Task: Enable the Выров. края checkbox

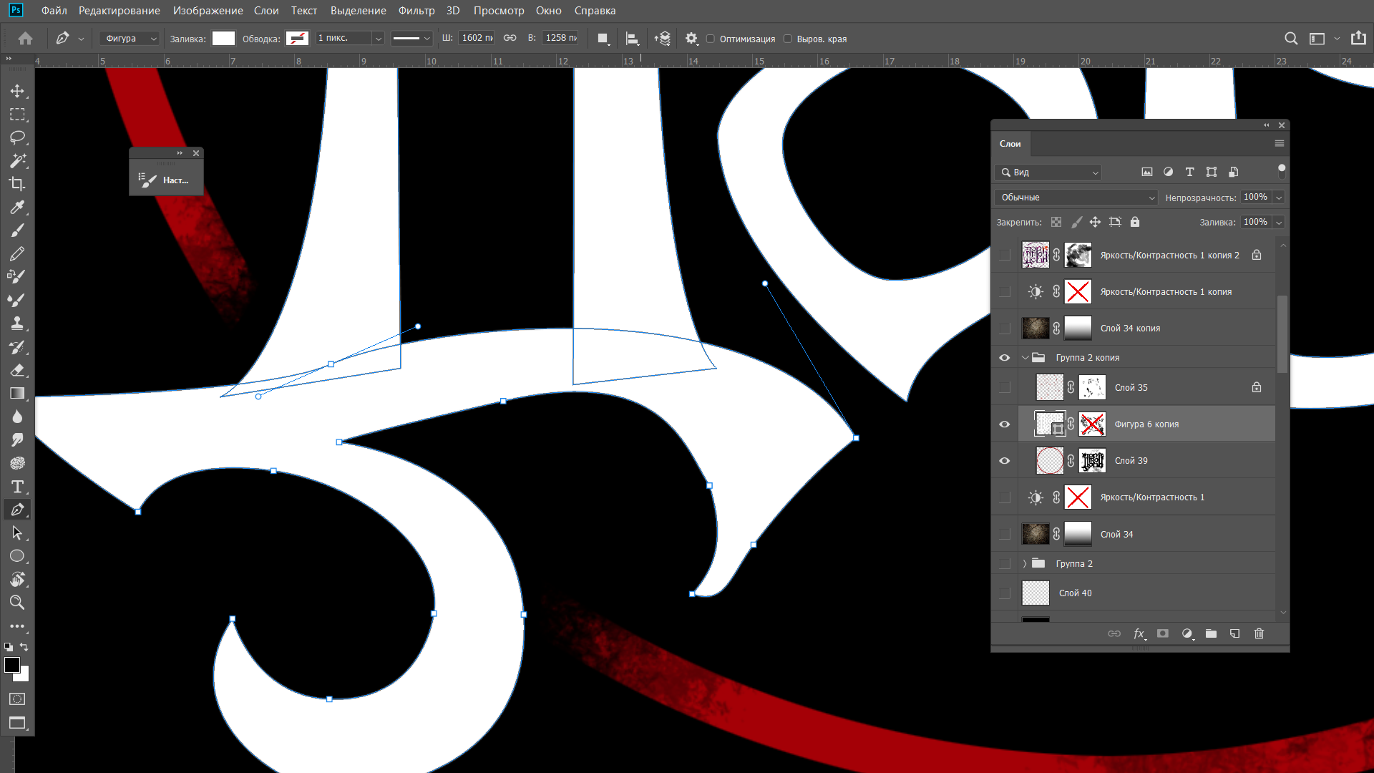Action: (788, 39)
